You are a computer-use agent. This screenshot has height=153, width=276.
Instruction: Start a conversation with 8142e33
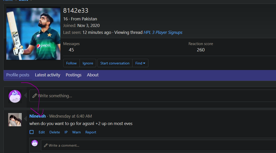(115, 63)
